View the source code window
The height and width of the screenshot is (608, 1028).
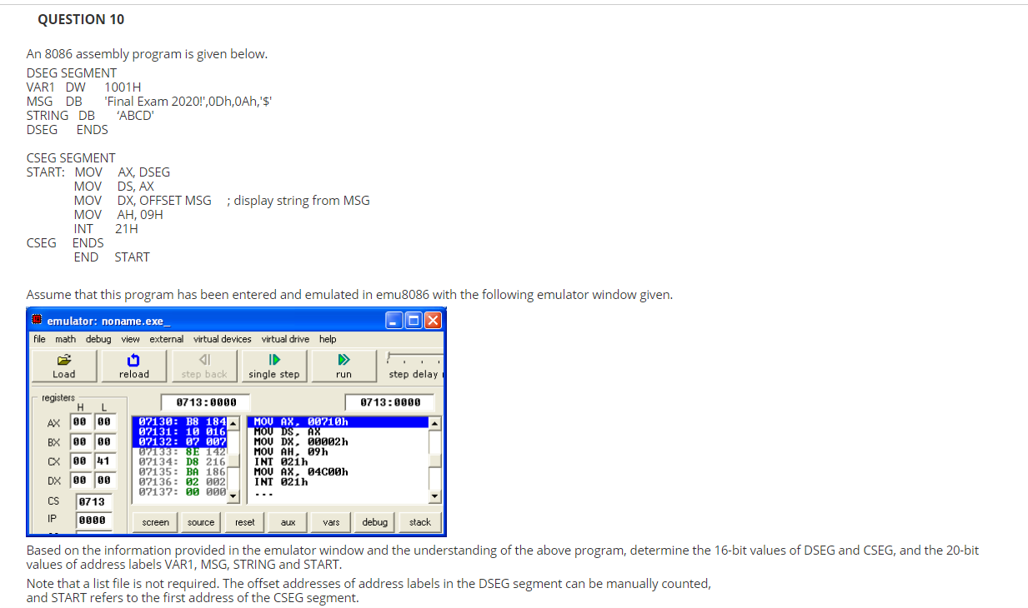coord(200,521)
